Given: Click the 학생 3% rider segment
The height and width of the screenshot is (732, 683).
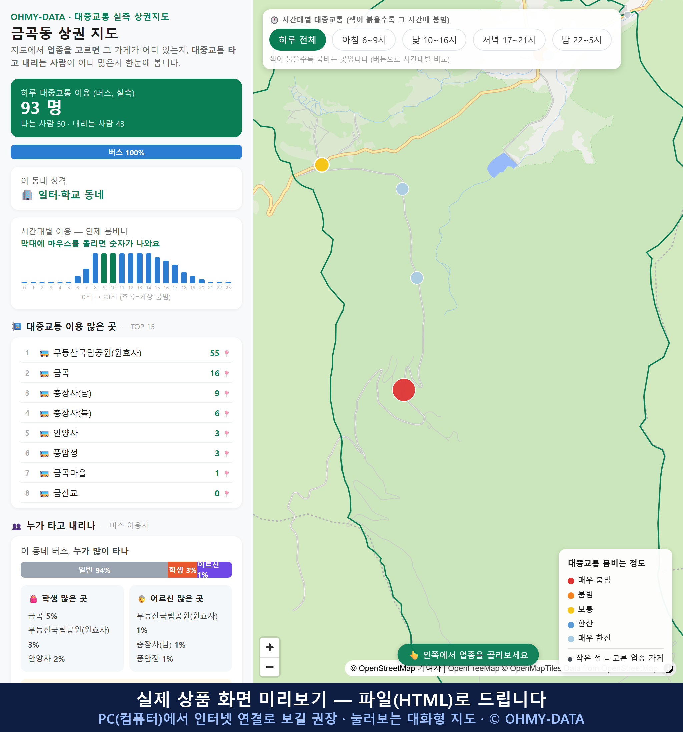Looking at the screenshot, I should (183, 570).
